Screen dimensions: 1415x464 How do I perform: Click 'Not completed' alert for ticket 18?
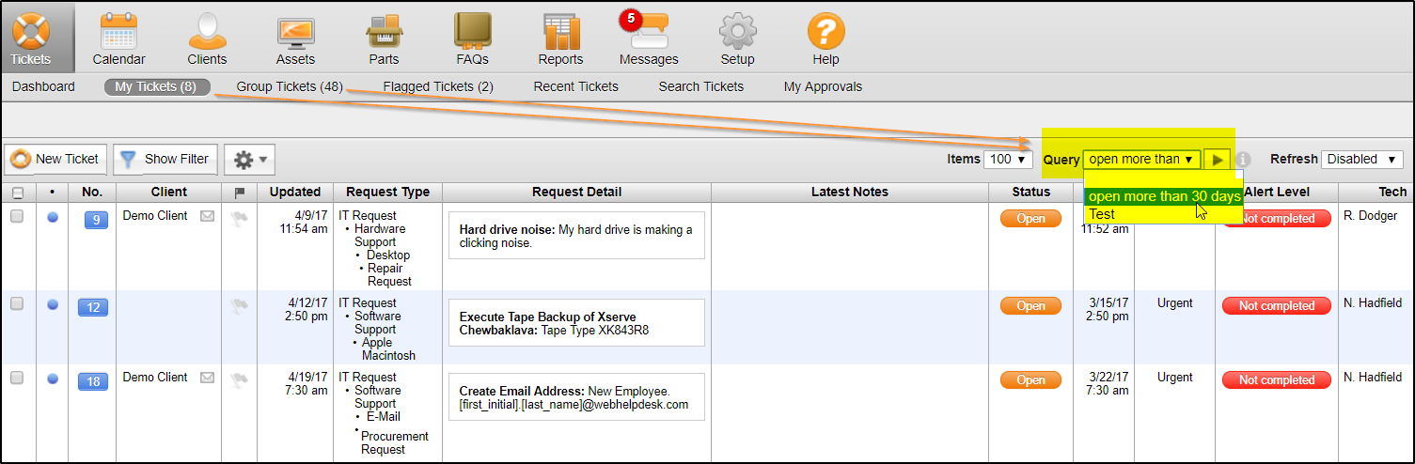coord(1276,379)
